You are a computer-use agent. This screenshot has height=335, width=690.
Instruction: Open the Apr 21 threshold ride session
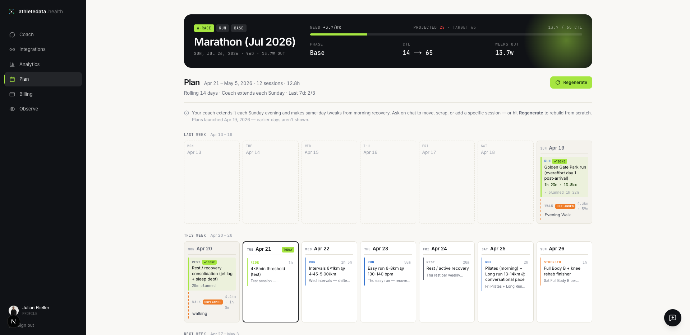point(271,273)
